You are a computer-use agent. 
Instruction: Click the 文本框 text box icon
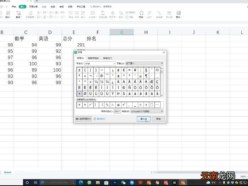(92, 13)
